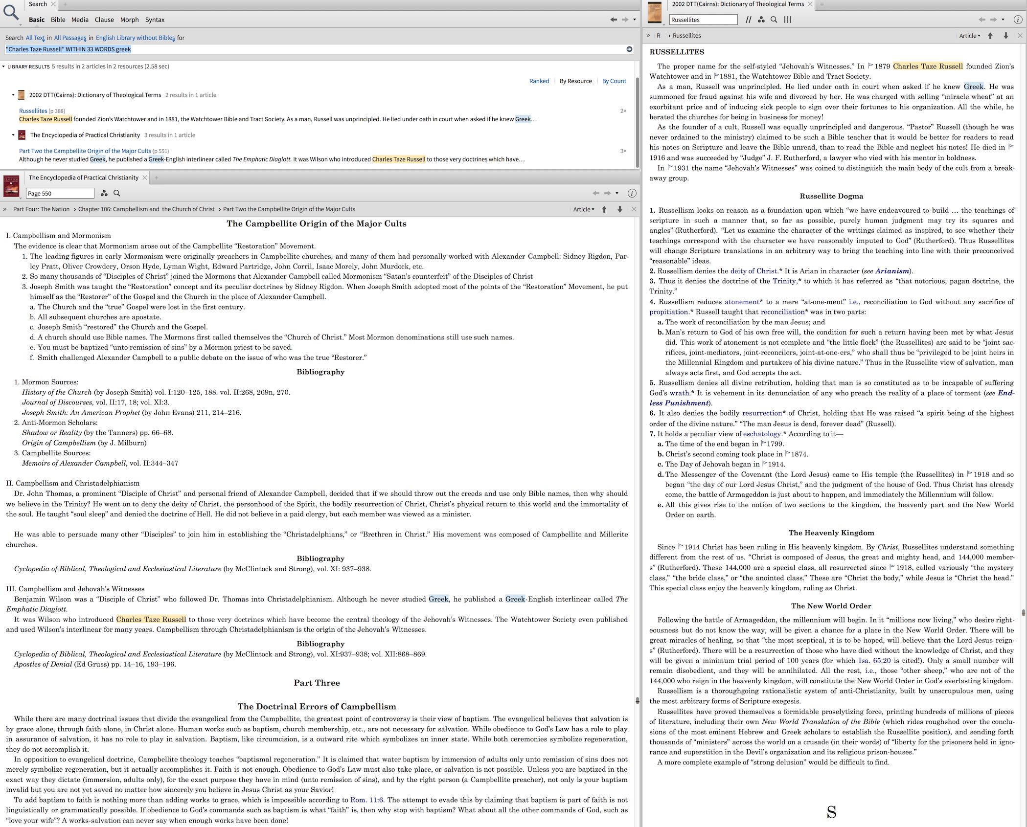Sort results by Ranked
The height and width of the screenshot is (827, 1027).
click(x=539, y=81)
